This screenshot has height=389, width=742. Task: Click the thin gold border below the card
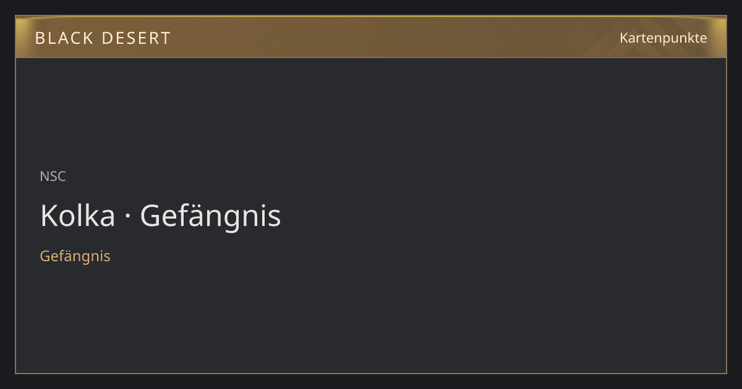pos(371,373)
